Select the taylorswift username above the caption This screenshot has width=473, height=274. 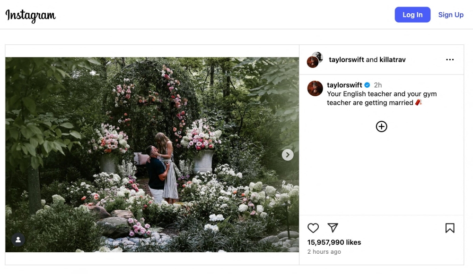[x=345, y=85]
